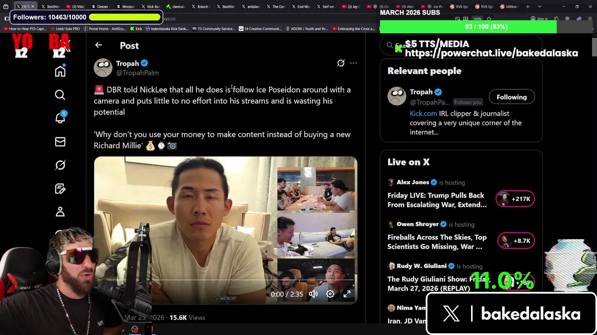Enter fullscreen on the video
Viewport: 597px width, 335px height.
(x=347, y=294)
